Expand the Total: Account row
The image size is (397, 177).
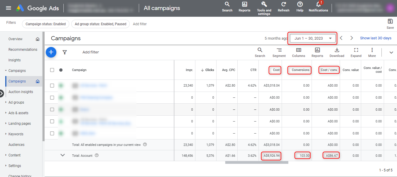pyautogui.click(x=62, y=155)
